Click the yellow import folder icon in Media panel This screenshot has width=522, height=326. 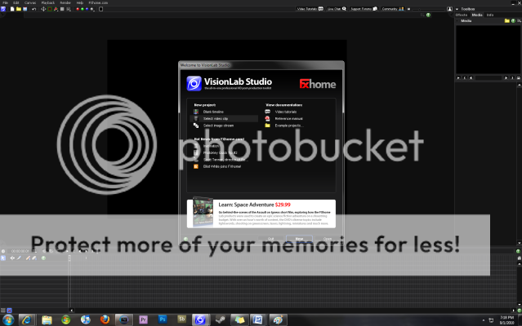(506, 21)
